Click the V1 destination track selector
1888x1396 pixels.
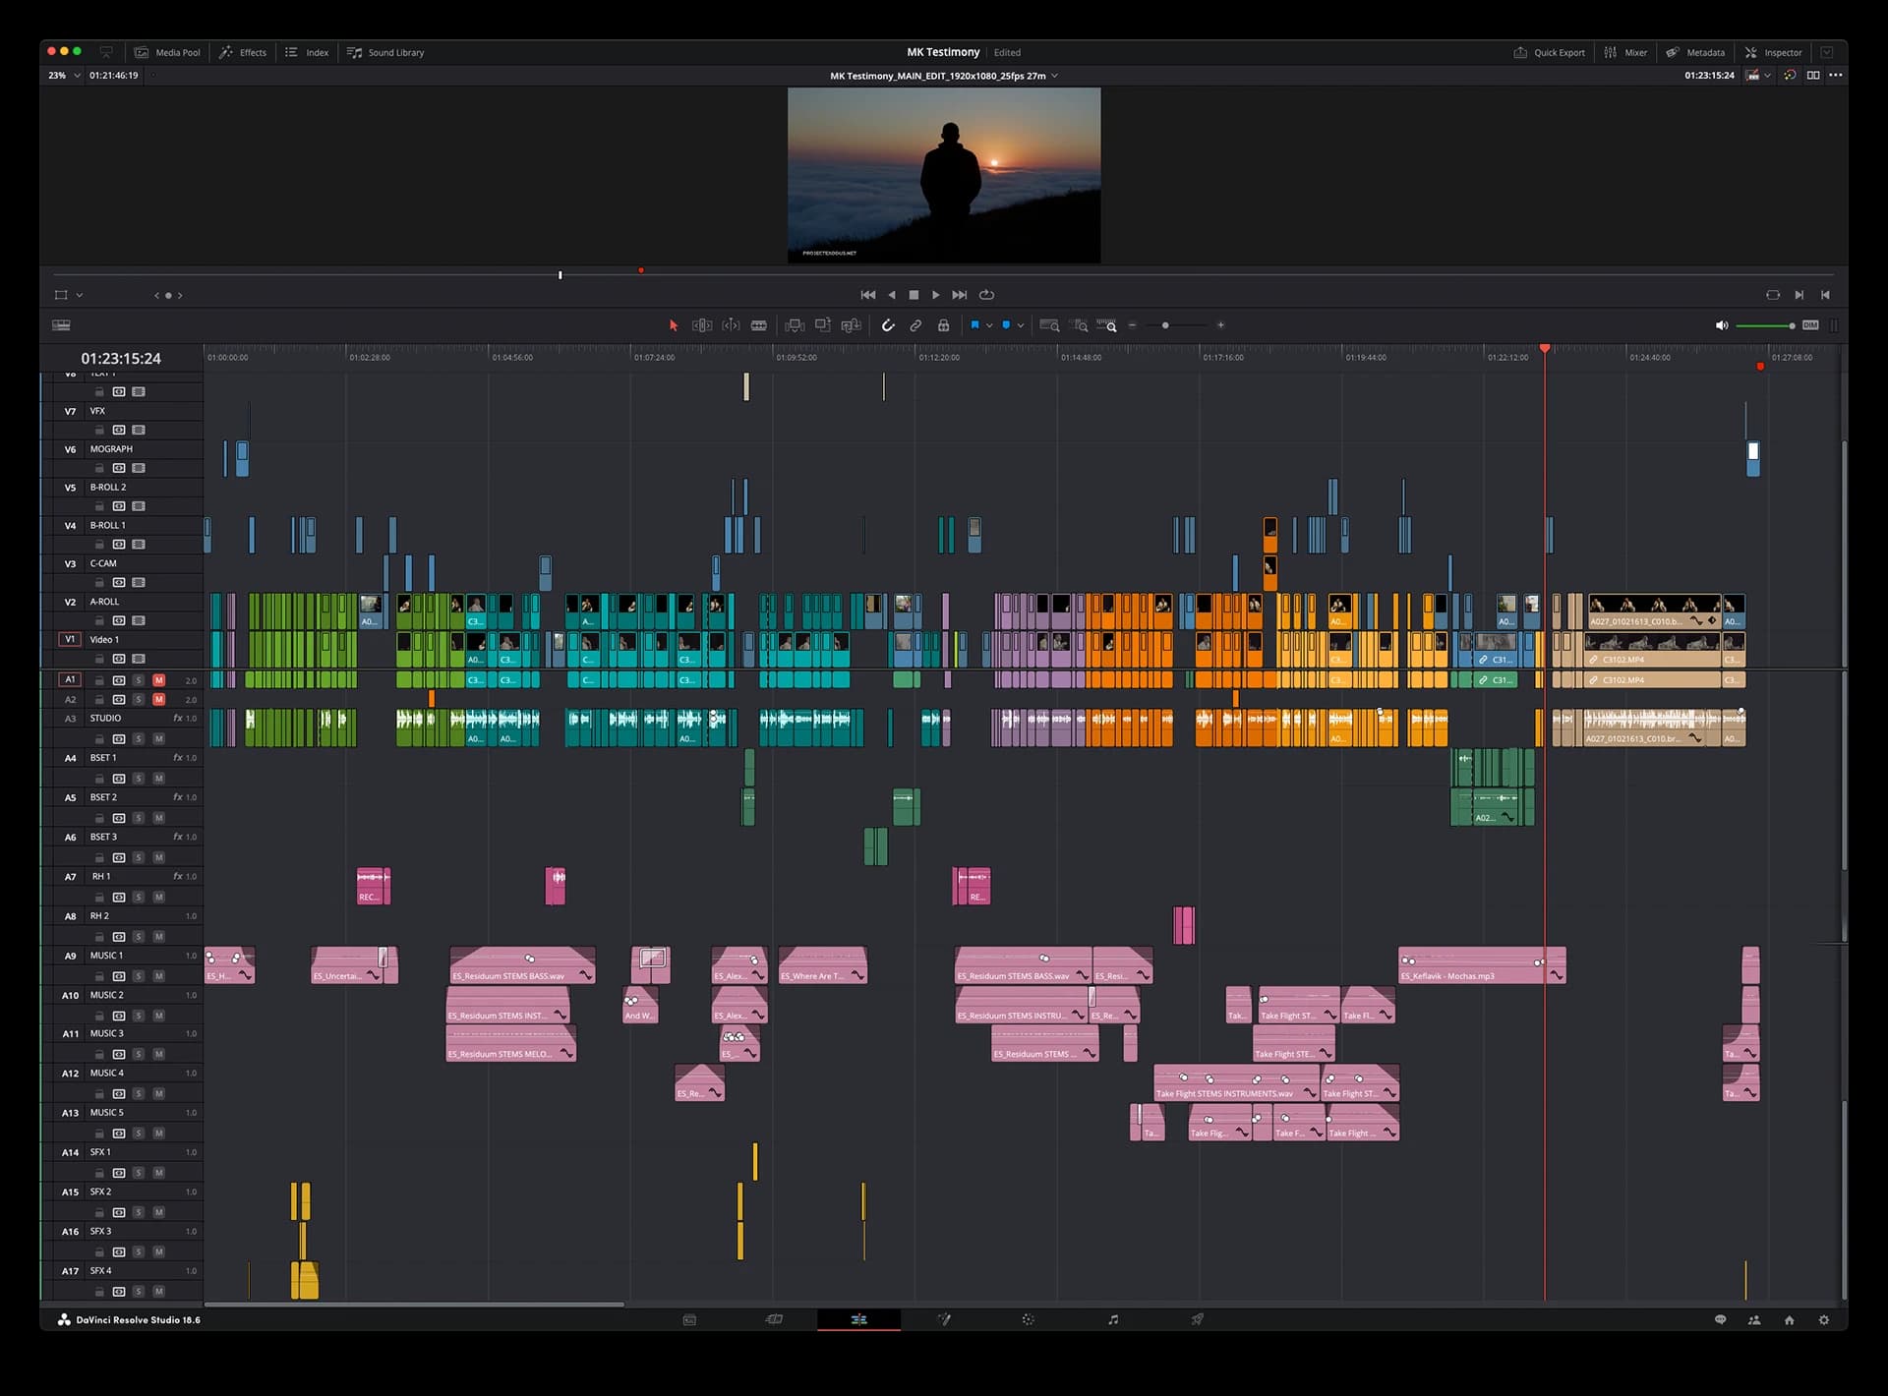(70, 639)
